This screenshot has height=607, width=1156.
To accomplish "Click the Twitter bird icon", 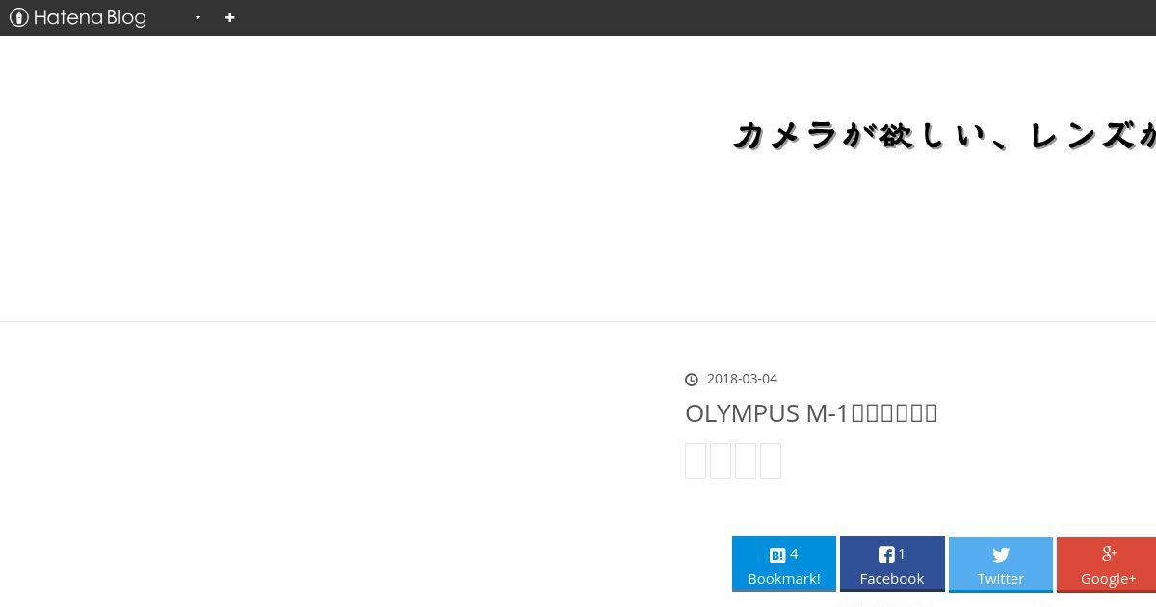I will click(x=1001, y=555).
